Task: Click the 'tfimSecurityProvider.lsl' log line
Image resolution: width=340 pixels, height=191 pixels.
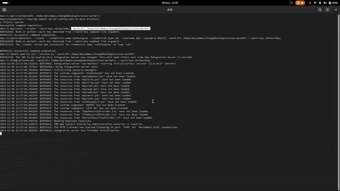Action: (x=74, y=115)
